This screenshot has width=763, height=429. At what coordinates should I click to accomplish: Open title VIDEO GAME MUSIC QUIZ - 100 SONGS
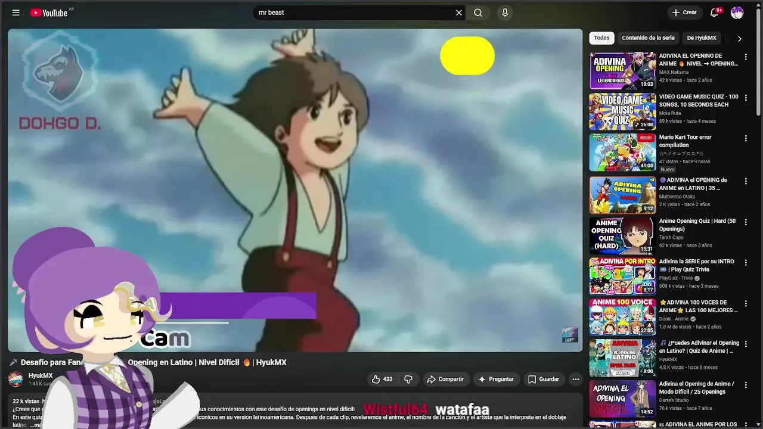click(699, 100)
